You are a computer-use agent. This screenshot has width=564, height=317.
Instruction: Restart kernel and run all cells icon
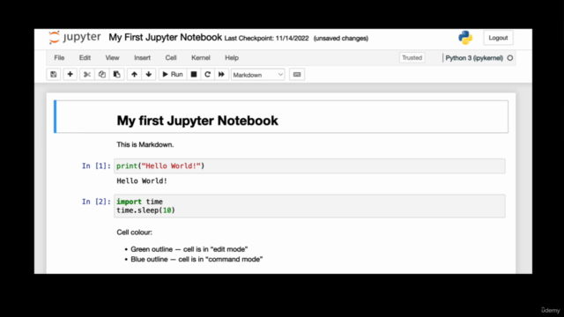pyautogui.click(x=221, y=74)
